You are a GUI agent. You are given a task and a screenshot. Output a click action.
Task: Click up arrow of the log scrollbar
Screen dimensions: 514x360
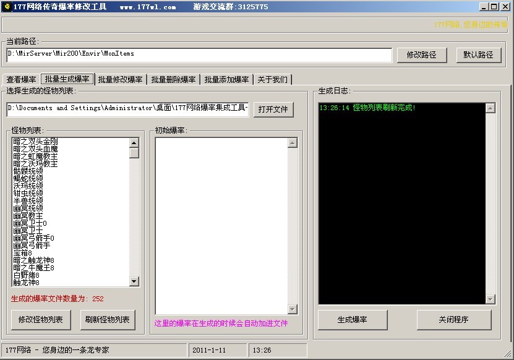(490, 108)
